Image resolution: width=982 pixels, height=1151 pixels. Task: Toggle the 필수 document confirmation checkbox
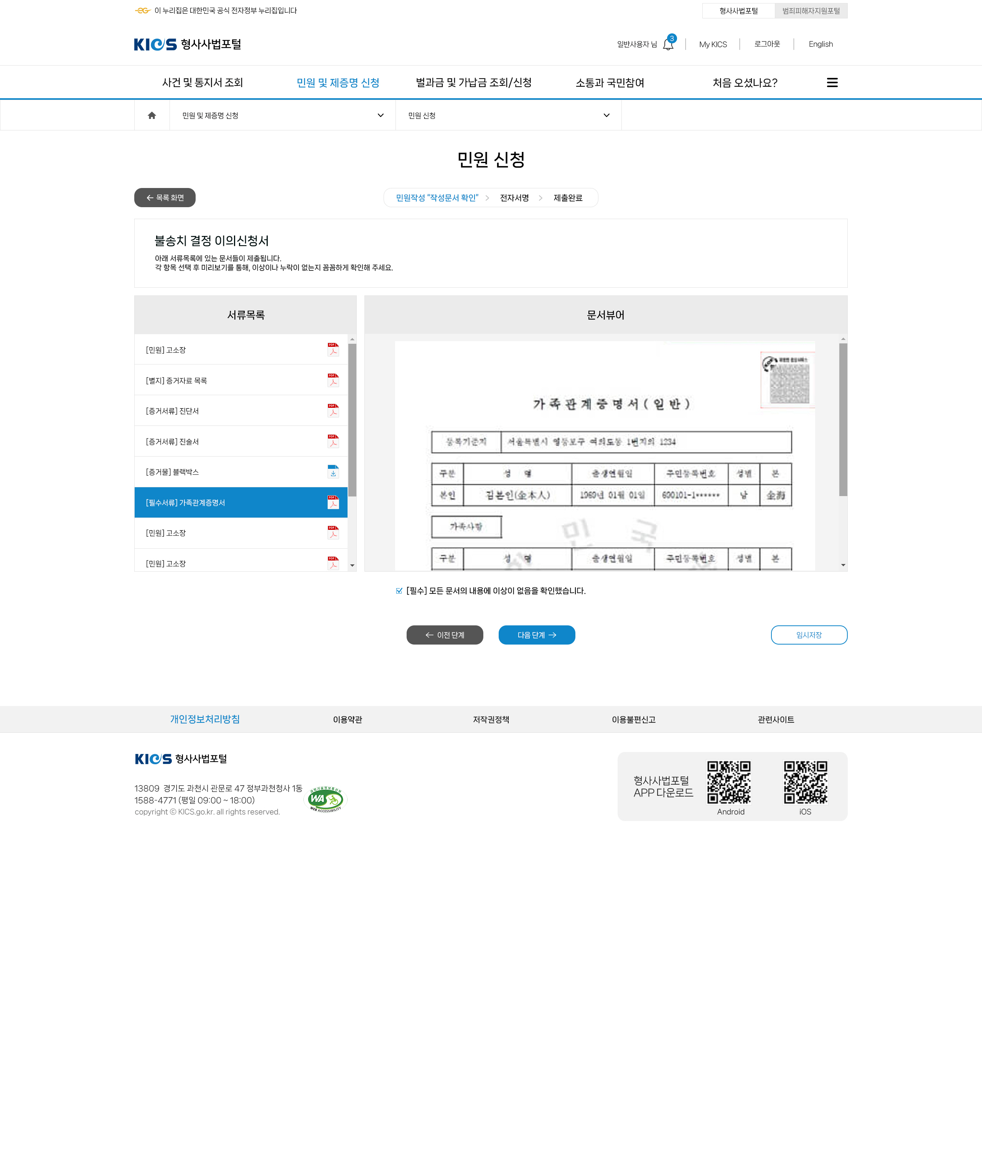399,590
